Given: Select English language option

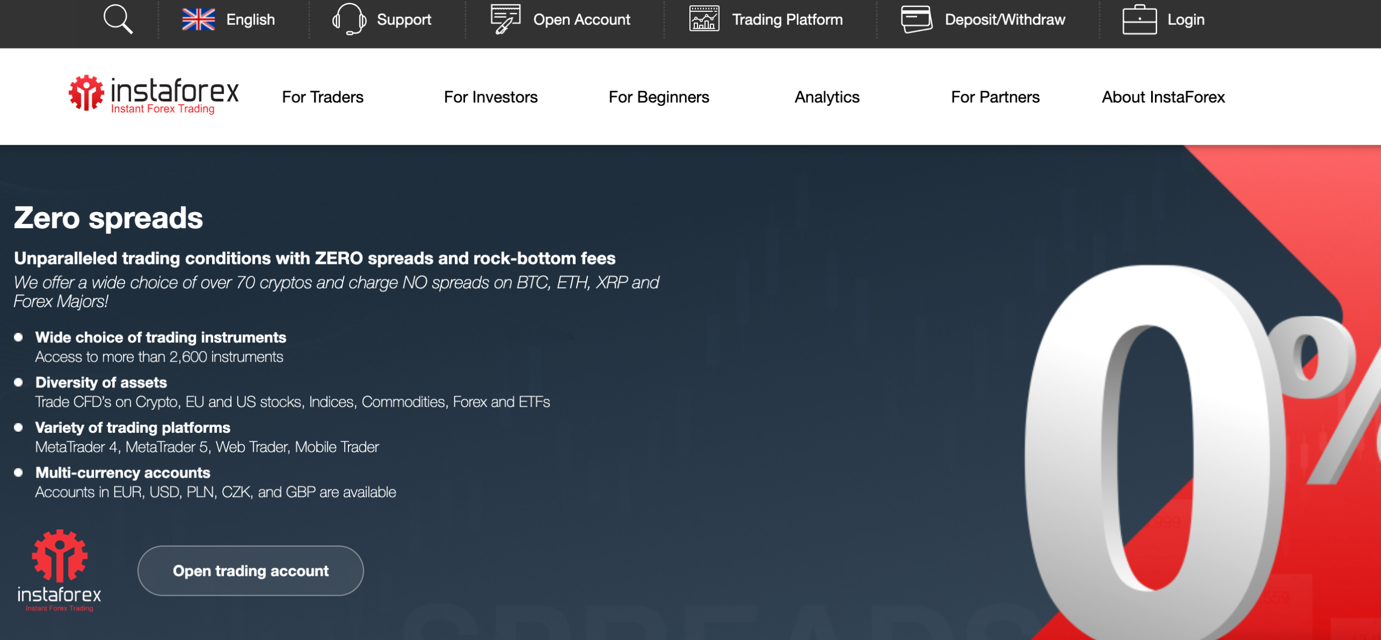Looking at the screenshot, I should coord(250,19).
